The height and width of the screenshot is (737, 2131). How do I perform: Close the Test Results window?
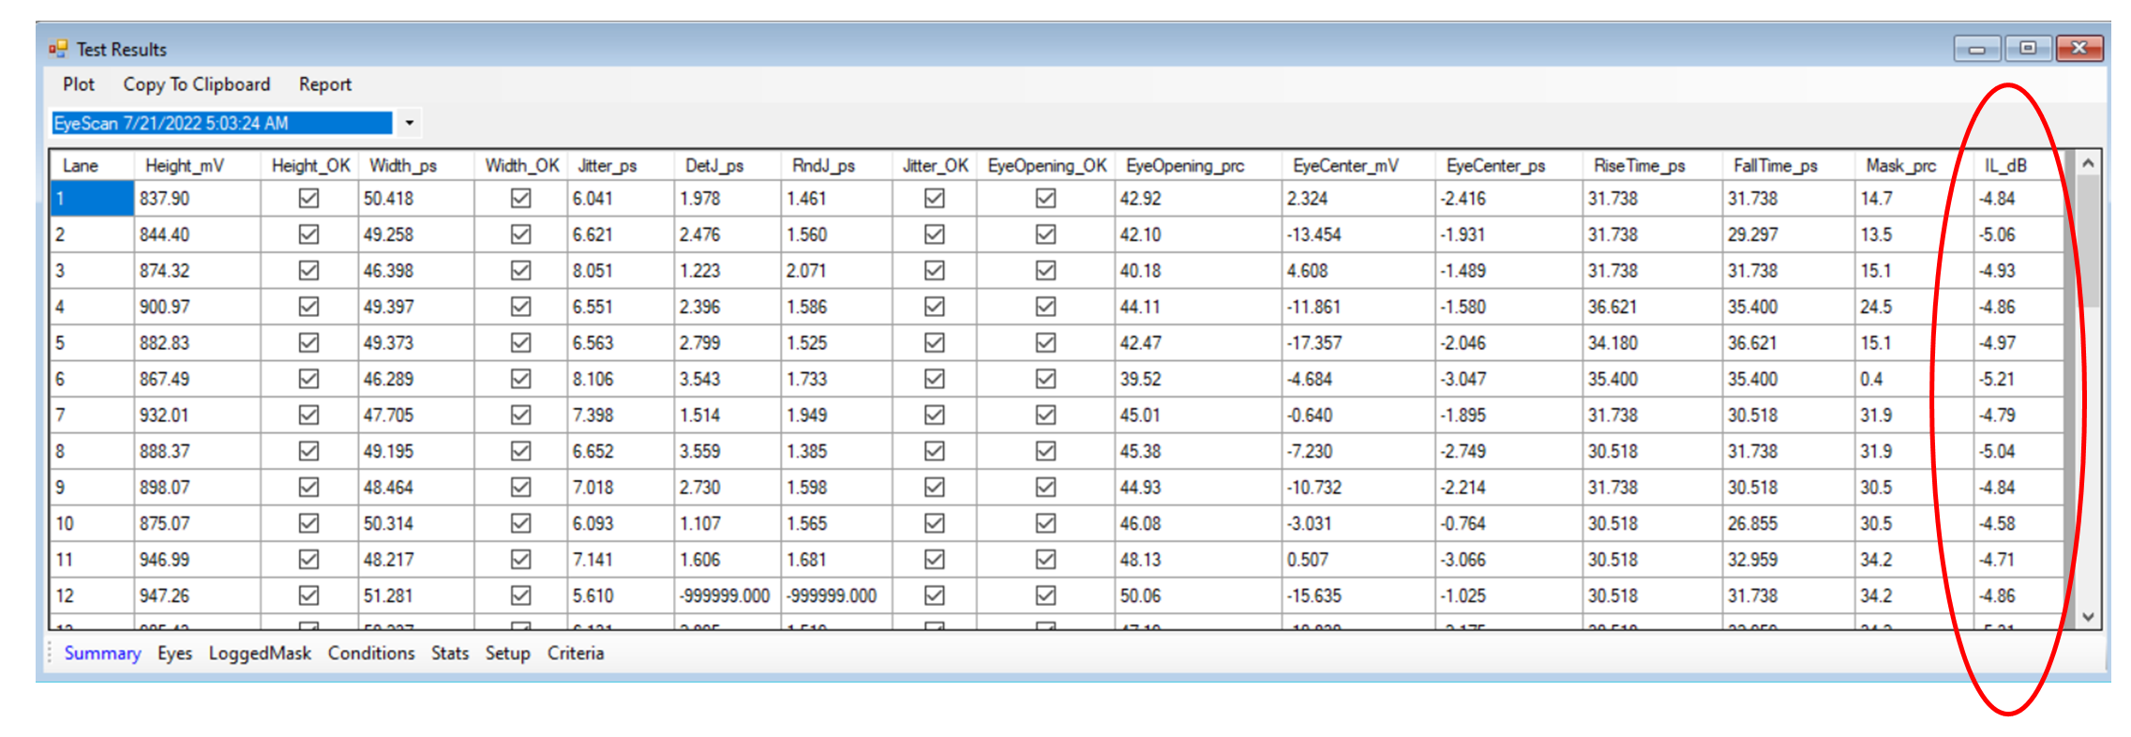click(x=2078, y=49)
